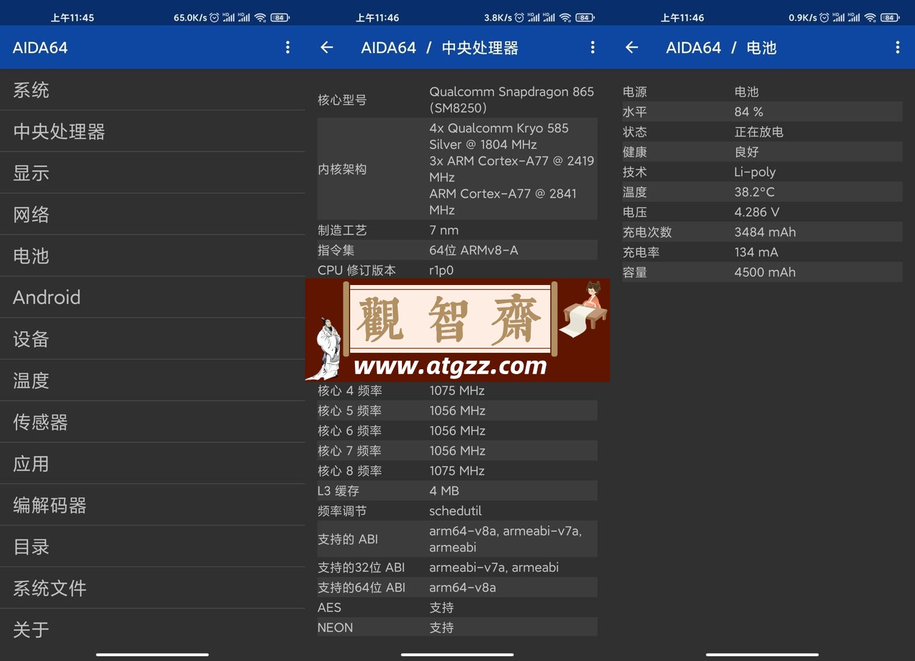Tap the arm64-v8a 支持的64位 ABI value
The width and height of the screenshot is (915, 661).
pyautogui.click(x=462, y=588)
